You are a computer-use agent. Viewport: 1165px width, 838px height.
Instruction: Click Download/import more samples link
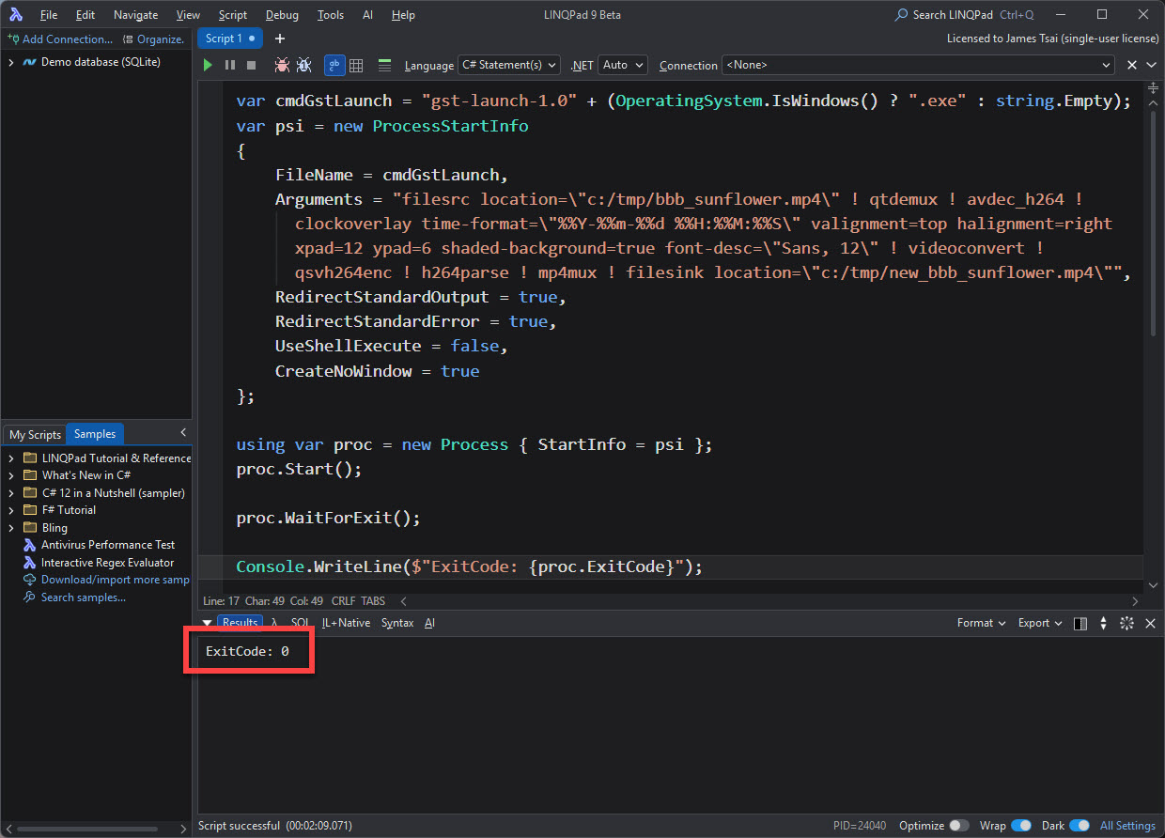pyautogui.click(x=115, y=580)
